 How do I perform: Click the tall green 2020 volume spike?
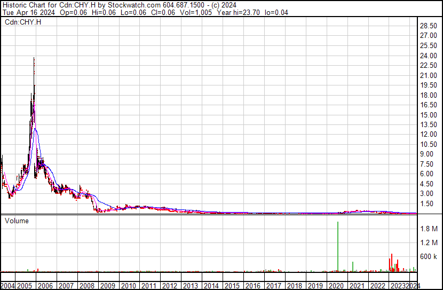pos(338,246)
